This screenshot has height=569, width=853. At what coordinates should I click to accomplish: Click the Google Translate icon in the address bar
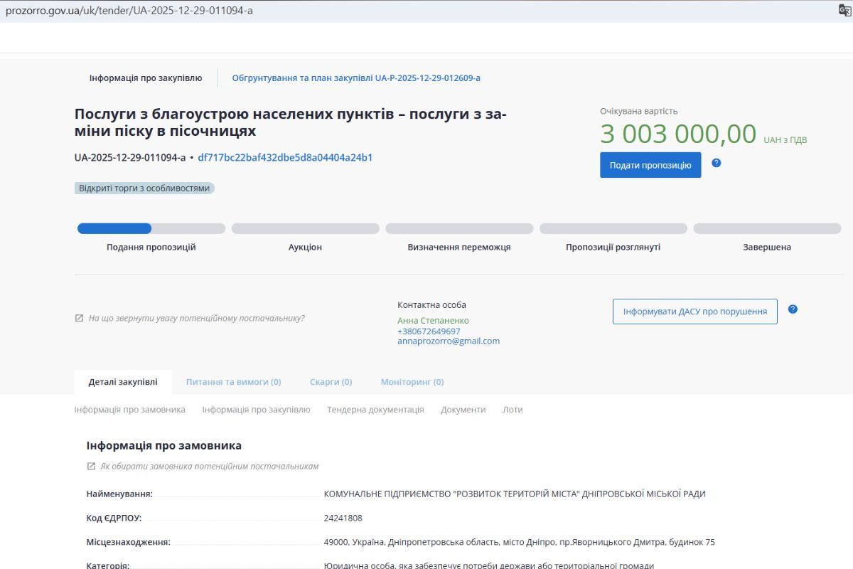[x=844, y=9]
